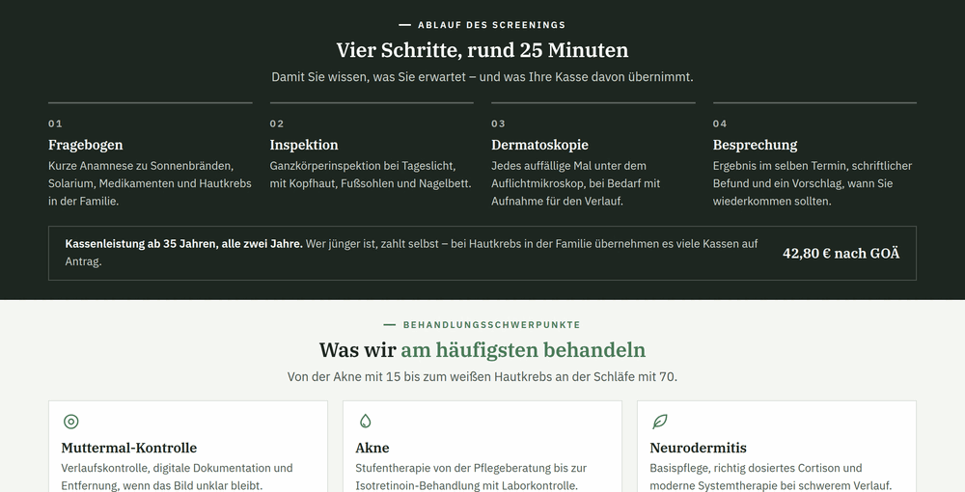Select the Neurodermitis card heading
Screen dimensions: 965x492
[698, 448]
